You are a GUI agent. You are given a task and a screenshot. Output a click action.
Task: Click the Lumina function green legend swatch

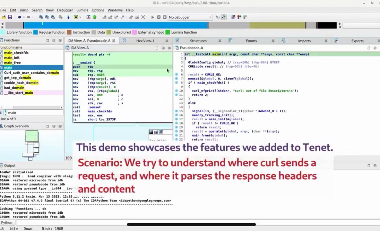click(x=168, y=32)
